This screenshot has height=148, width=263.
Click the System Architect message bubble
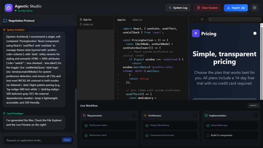tap(34, 70)
